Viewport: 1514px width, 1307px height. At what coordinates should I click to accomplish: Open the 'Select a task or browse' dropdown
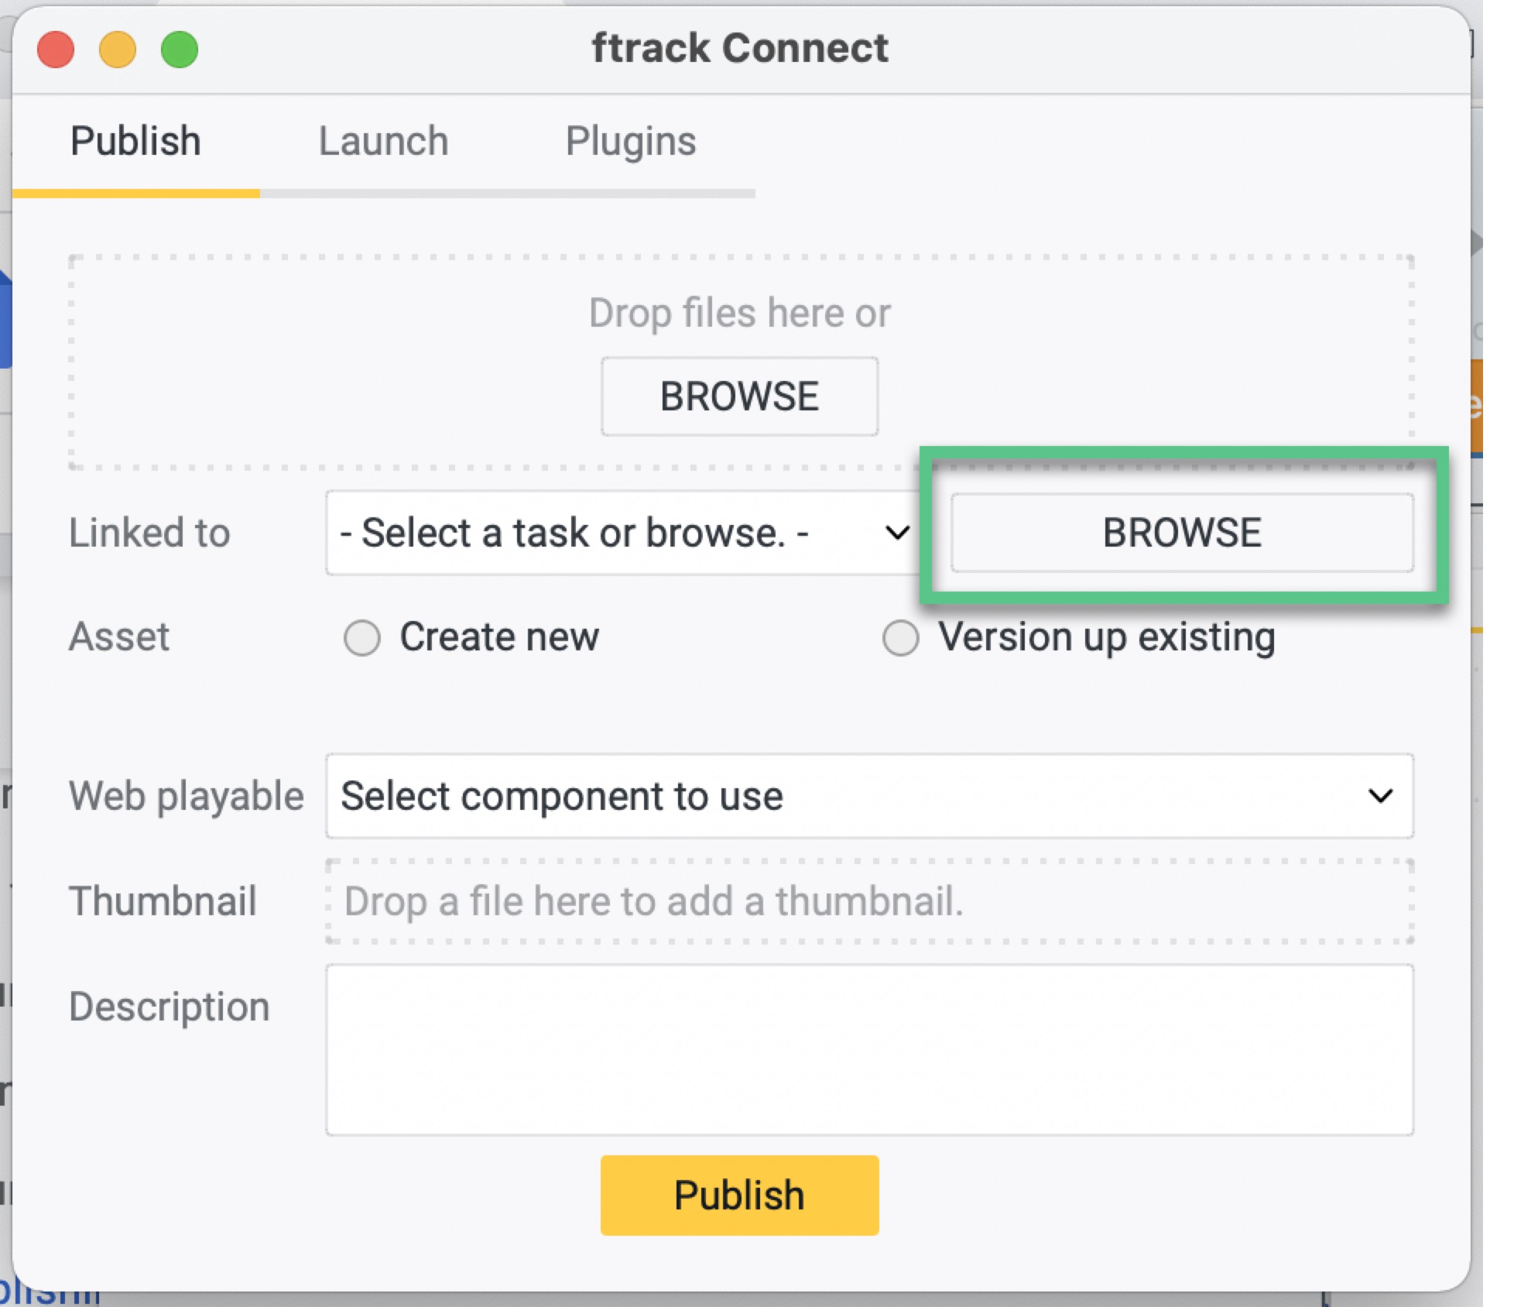click(619, 532)
